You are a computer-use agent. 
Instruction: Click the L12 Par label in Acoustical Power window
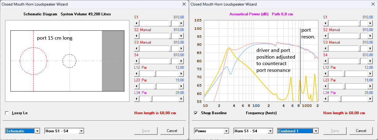(329, 68)
